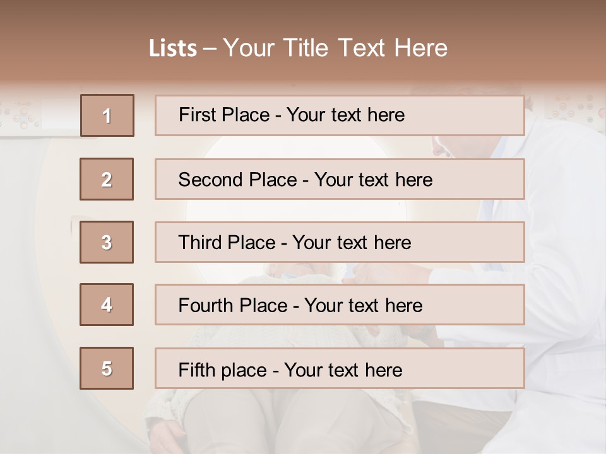Click the number 5 box
606x454 pixels.
(x=107, y=368)
